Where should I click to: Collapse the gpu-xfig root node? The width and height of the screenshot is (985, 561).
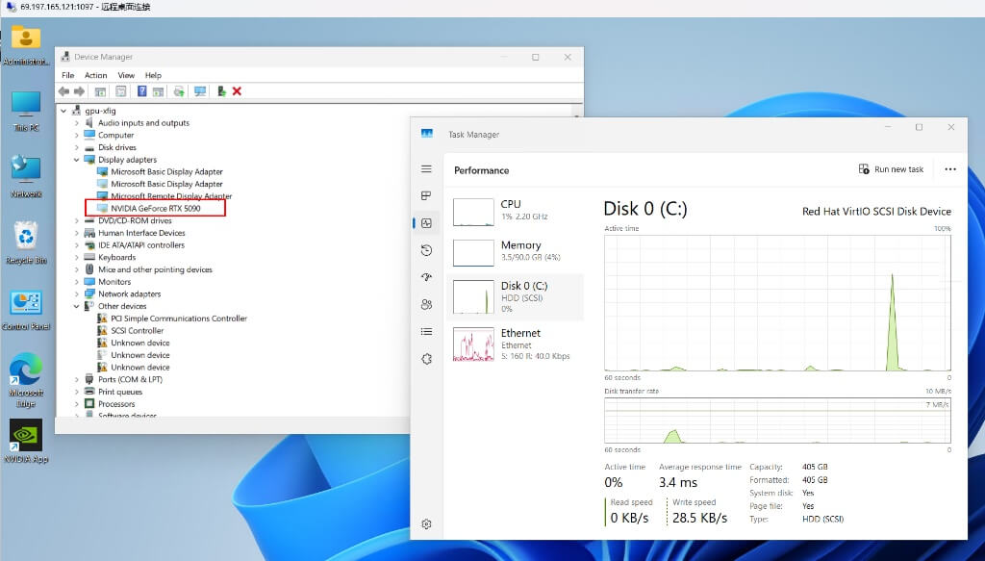tap(63, 112)
